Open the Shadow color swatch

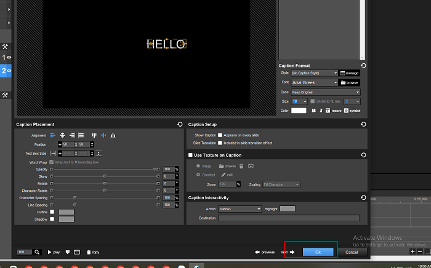[66, 219]
